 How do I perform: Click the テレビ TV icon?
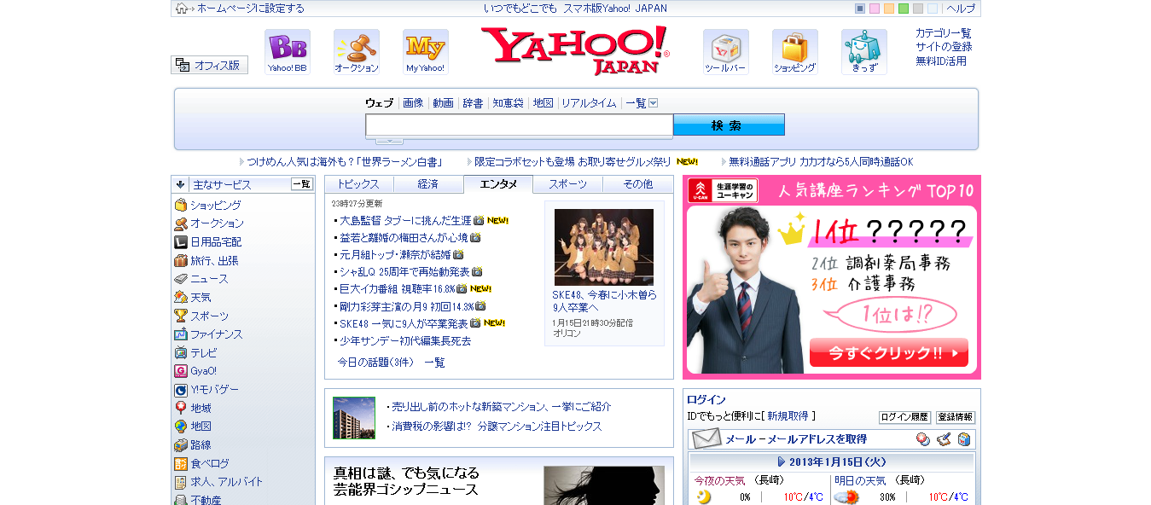point(181,353)
